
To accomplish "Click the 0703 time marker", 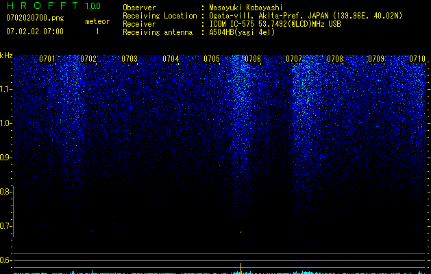I will (130, 59).
